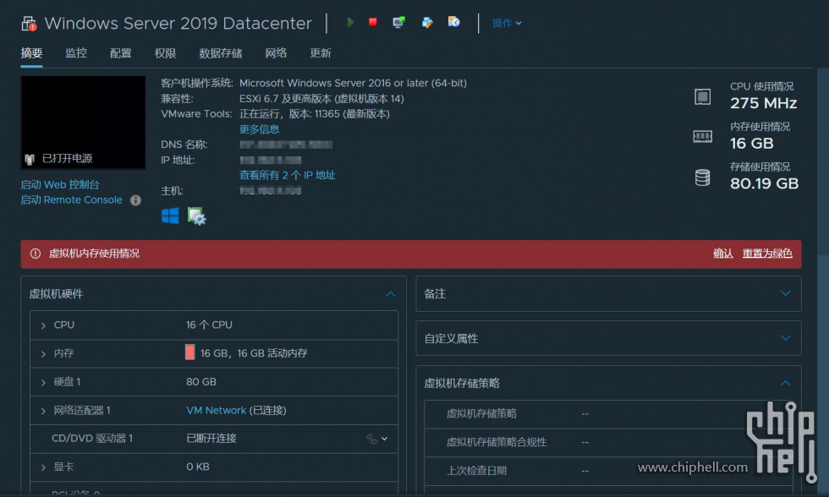
Task: Collapse the 虚拟机硬件 panel
Action: tap(391, 294)
